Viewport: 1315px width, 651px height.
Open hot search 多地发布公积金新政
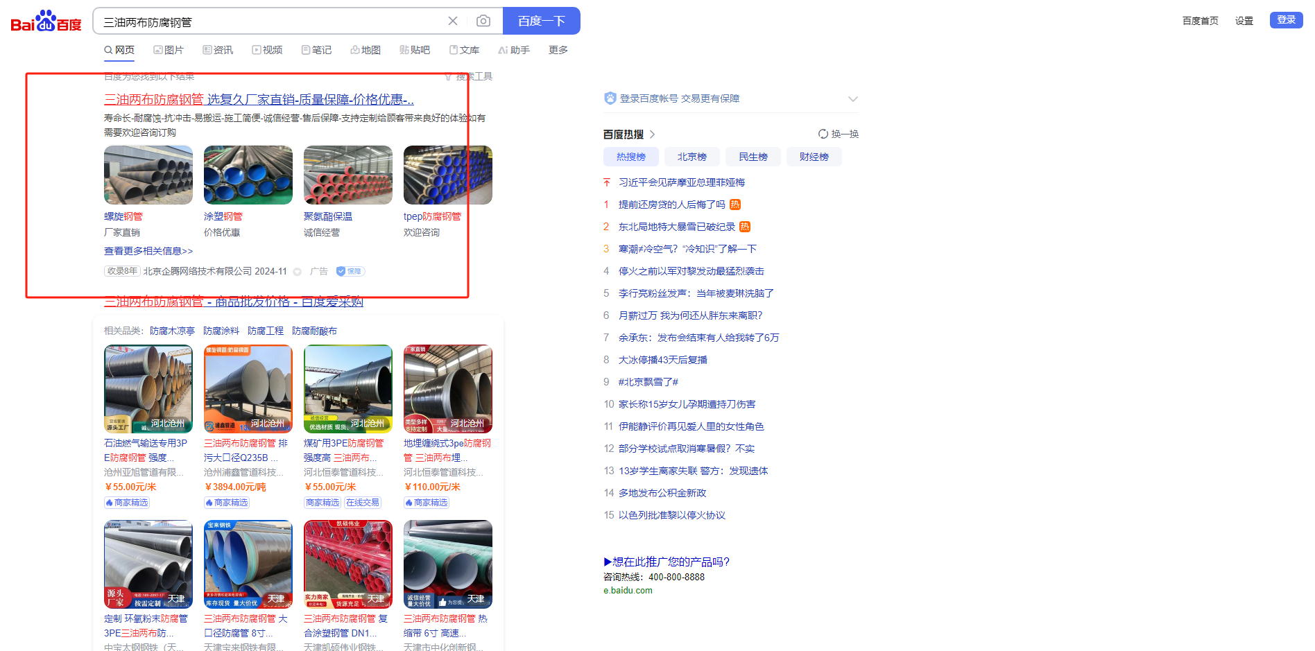[x=662, y=493]
